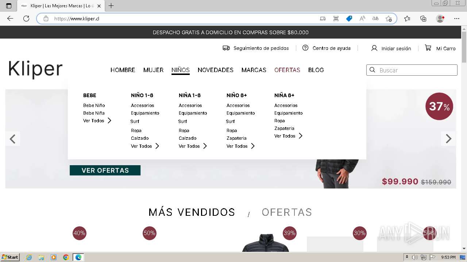The image size is (467, 262).
Task: Open the system tray volume icon
Action: click(415, 257)
